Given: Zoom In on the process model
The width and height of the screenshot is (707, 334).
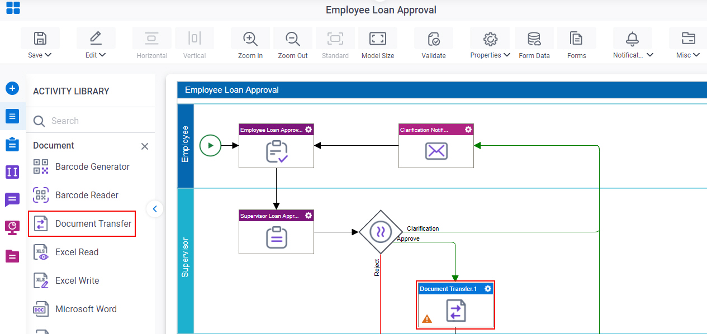Looking at the screenshot, I should (x=250, y=39).
